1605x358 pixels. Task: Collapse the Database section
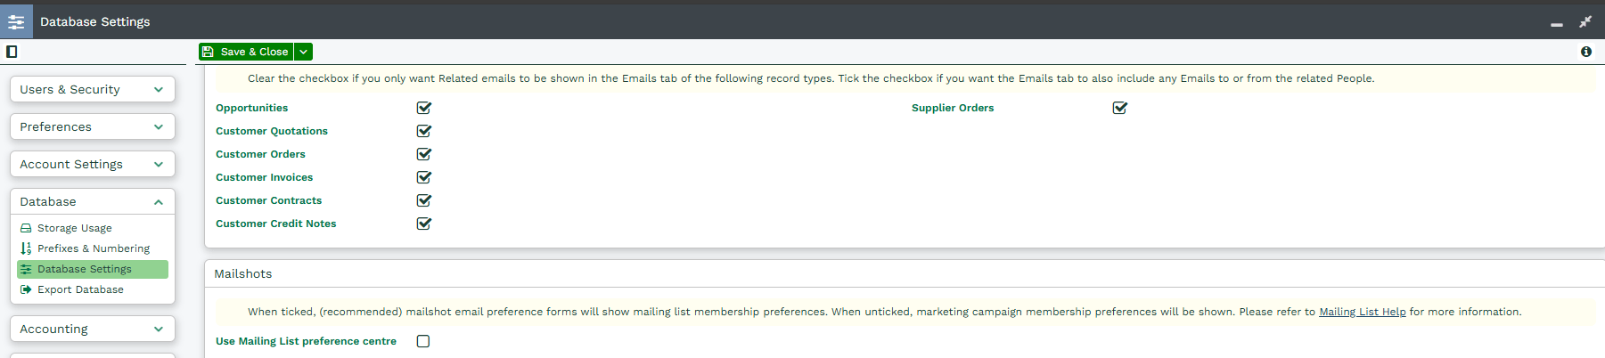click(x=93, y=201)
